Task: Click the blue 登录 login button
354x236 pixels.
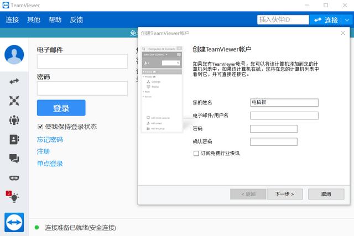Action: [x=61, y=108]
